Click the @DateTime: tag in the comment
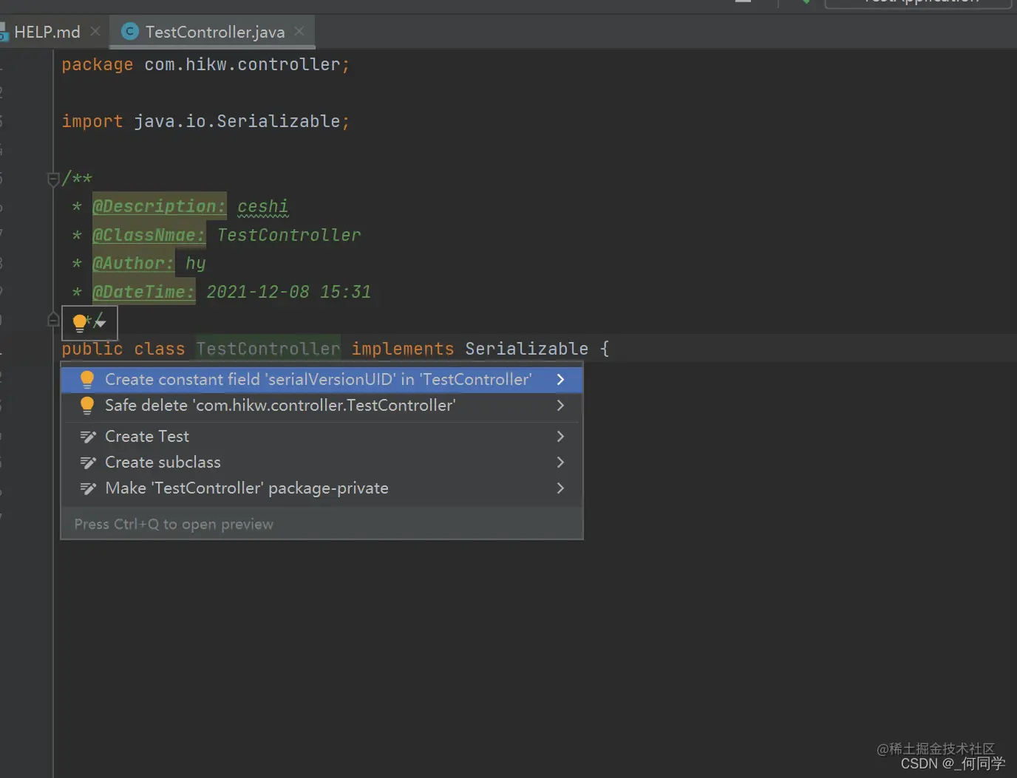1017x778 pixels. (x=143, y=292)
